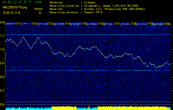Viewport: 173px width, 110px height.
Task: Click the 1713 time marker
Action: pos(51,24)
